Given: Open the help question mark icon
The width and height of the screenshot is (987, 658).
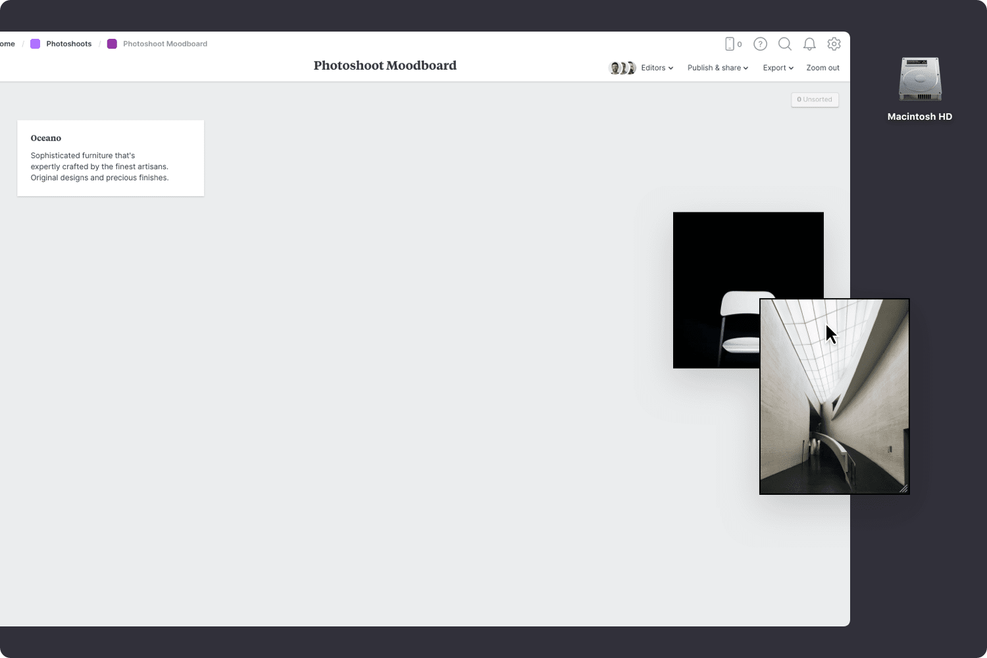Looking at the screenshot, I should (760, 43).
